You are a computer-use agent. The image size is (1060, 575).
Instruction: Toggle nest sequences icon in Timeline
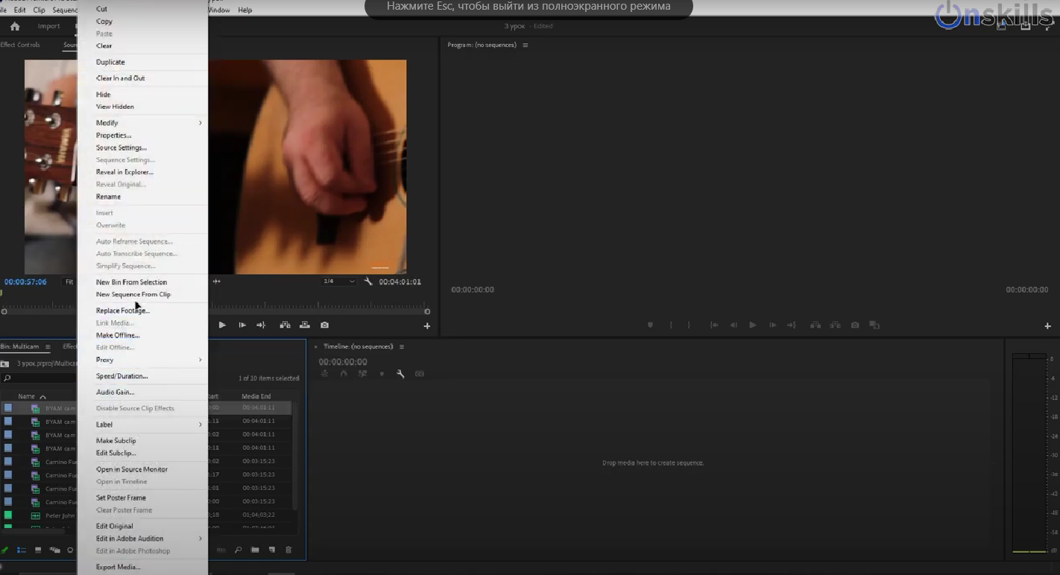pyautogui.click(x=324, y=374)
